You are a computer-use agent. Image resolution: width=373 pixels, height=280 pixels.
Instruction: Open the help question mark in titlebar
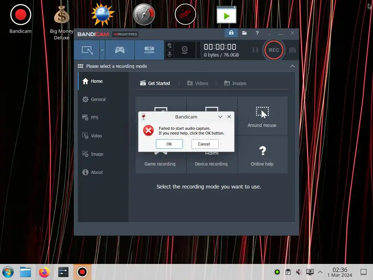tap(257, 33)
